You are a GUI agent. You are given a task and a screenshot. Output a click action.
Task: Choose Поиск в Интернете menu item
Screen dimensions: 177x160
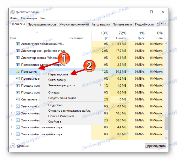61,116
